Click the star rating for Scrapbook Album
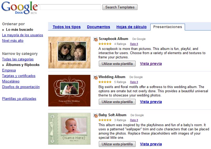Viewport: 211px width, 149px height. (105, 44)
